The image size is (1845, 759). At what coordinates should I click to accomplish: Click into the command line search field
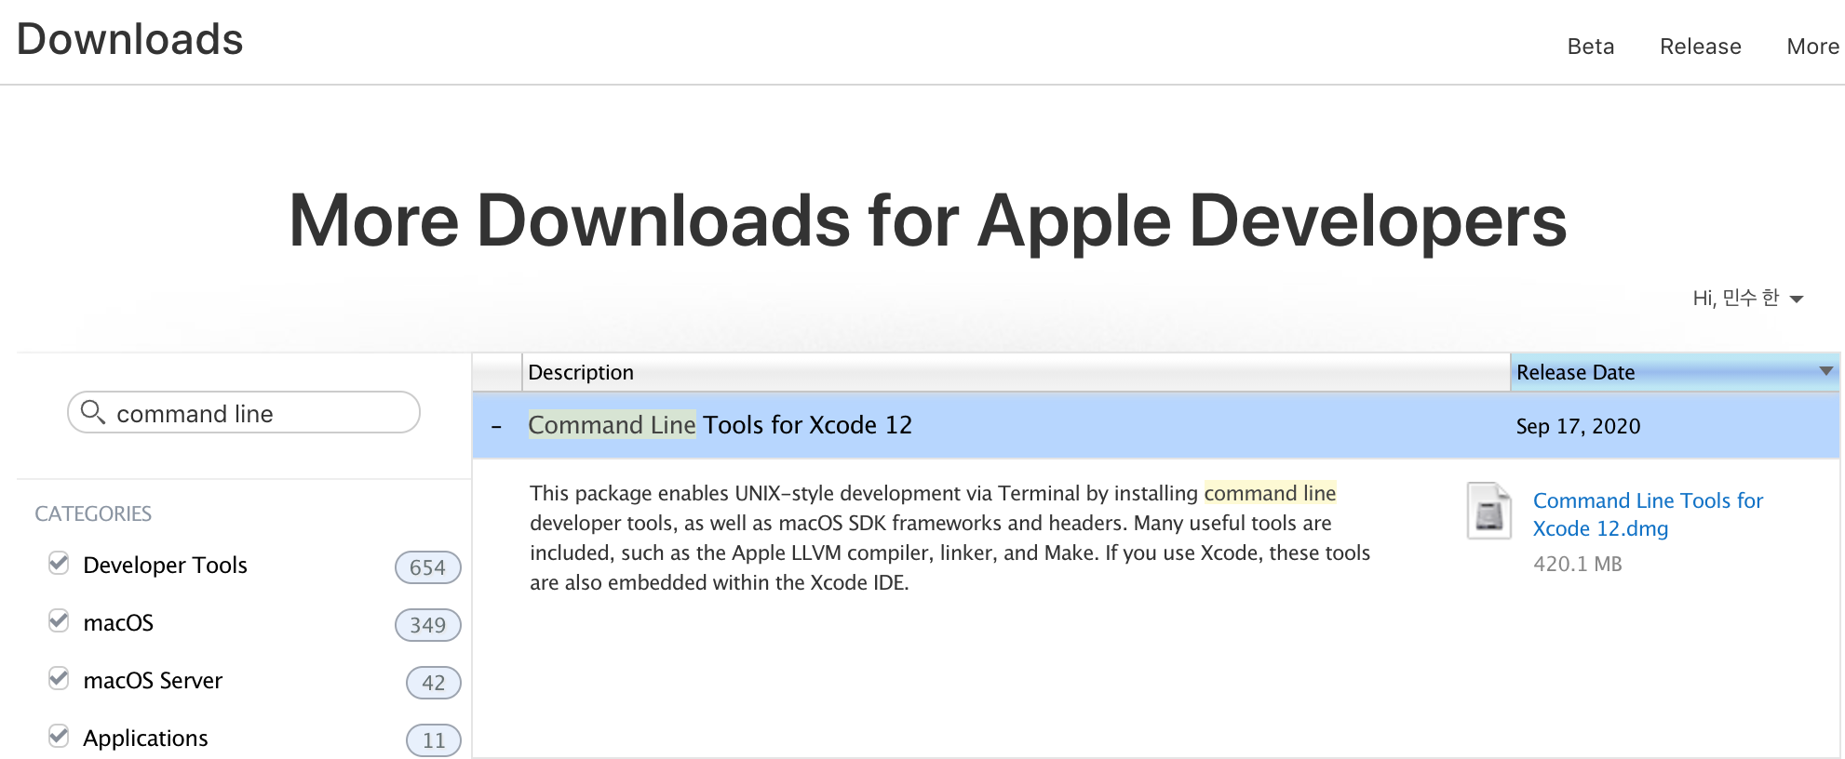244,412
